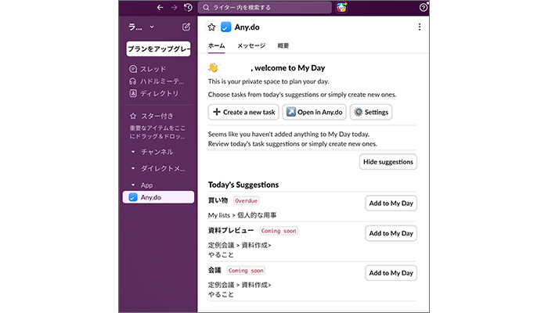Screen dimensions: 548x313
Task: Click the 会議 task title
Action: click(x=215, y=271)
